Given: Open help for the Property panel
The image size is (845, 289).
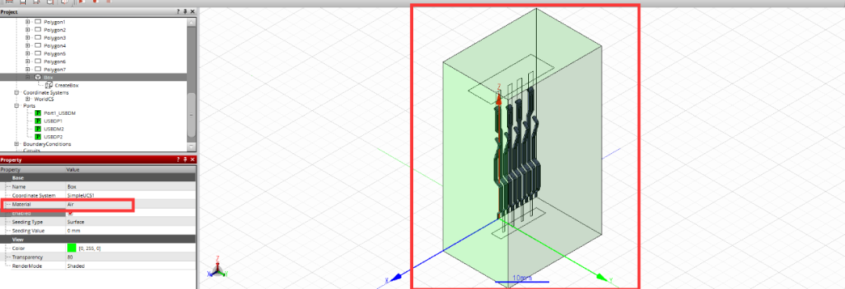Looking at the screenshot, I should click(x=178, y=160).
